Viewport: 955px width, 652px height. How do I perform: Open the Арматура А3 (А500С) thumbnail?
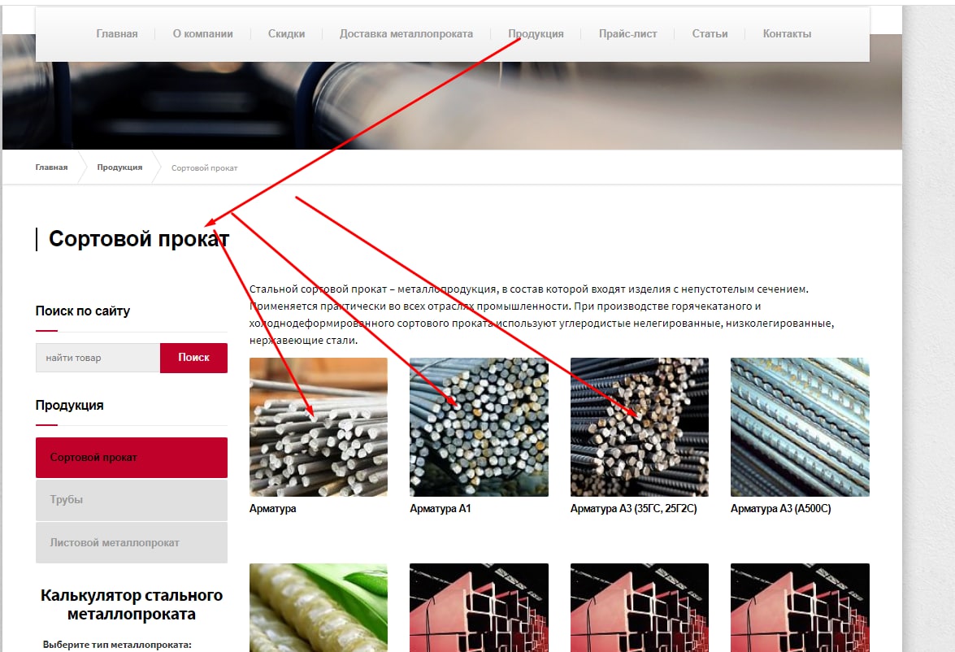[x=800, y=427]
